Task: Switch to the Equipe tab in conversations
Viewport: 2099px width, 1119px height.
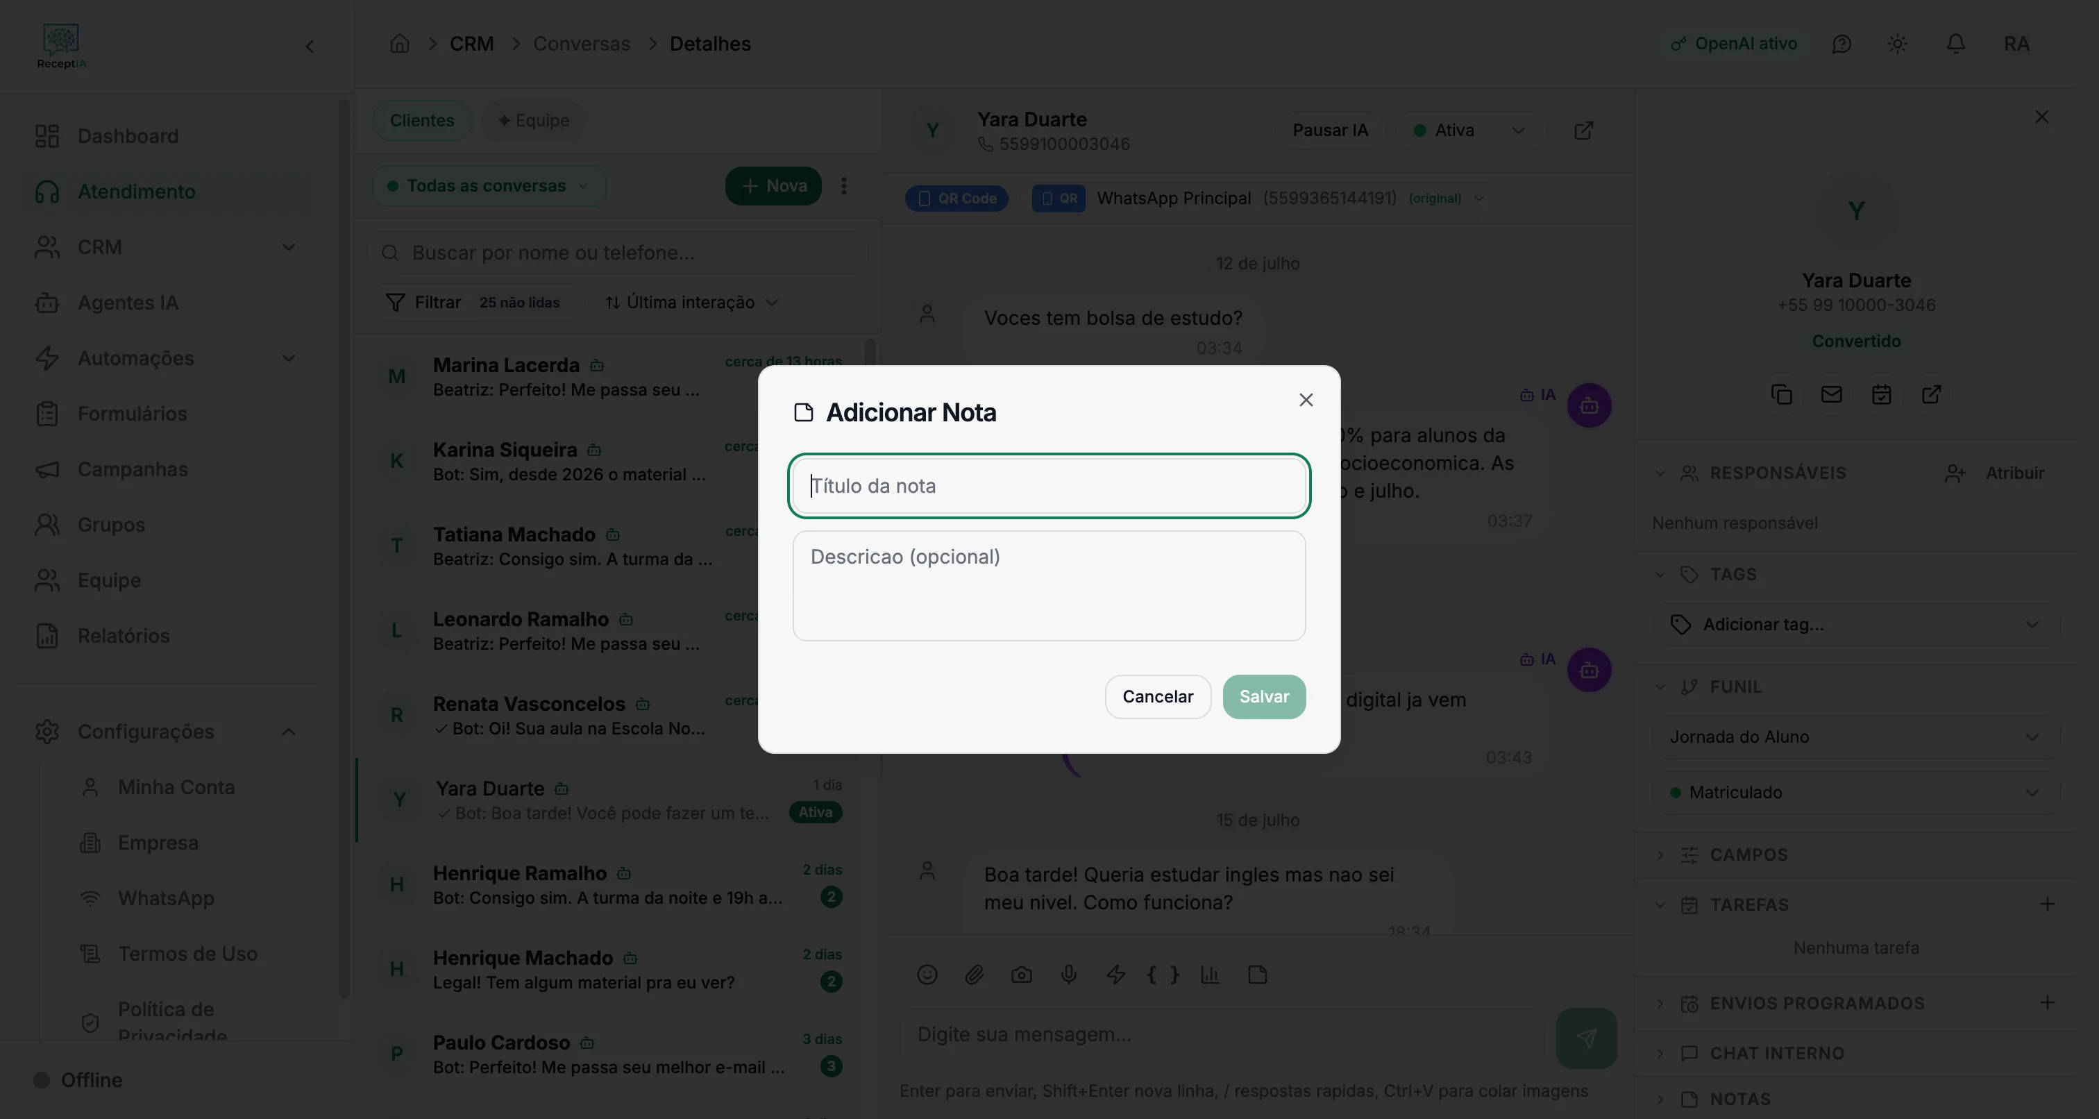Action: tap(534, 121)
